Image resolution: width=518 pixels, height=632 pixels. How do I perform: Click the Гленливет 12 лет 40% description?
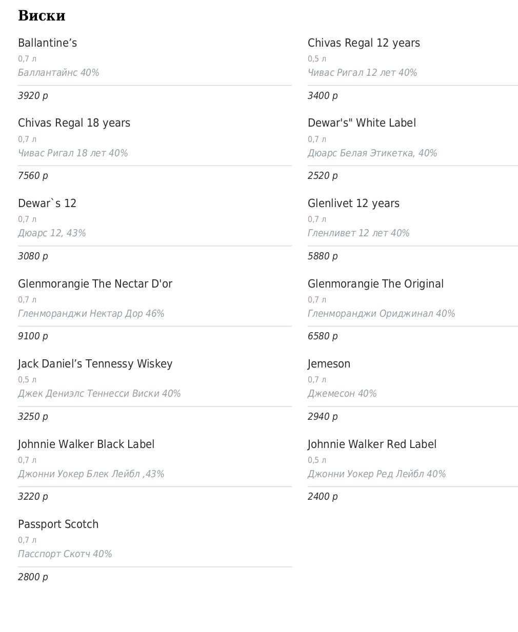(x=358, y=233)
